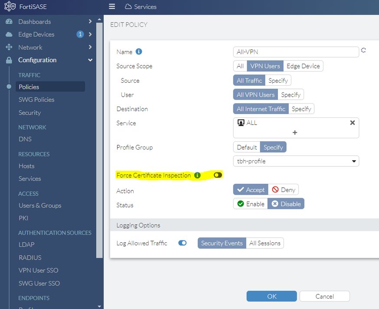The height and width of the screenshot is (309, 379).
Task: Click the Name input field All-VPN
Action: point(296,52)
